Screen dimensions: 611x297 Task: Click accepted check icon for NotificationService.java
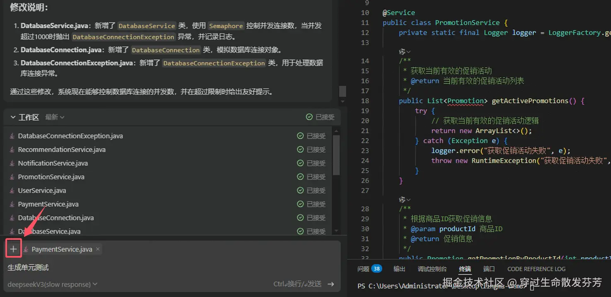(x=300, y=163)
